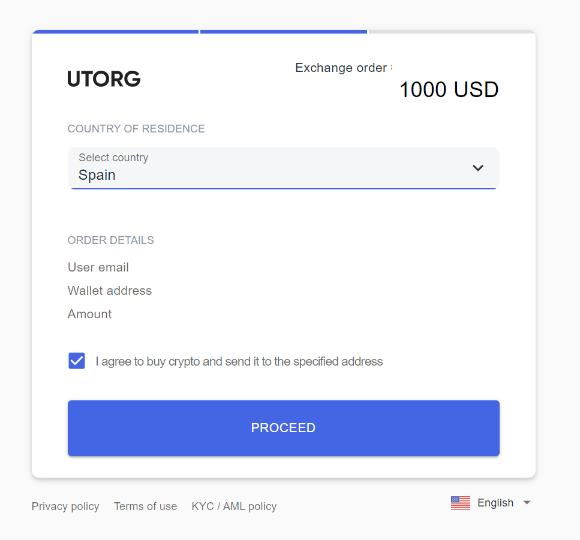Viewport: 580px width, 540px height.
Task: Select the User email order detail row
Action: (x=98, y=267)
